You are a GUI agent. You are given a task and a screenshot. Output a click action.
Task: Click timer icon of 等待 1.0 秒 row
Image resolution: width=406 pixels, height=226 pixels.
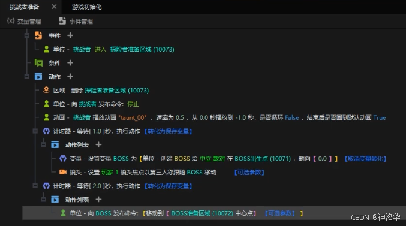[46, 131]
